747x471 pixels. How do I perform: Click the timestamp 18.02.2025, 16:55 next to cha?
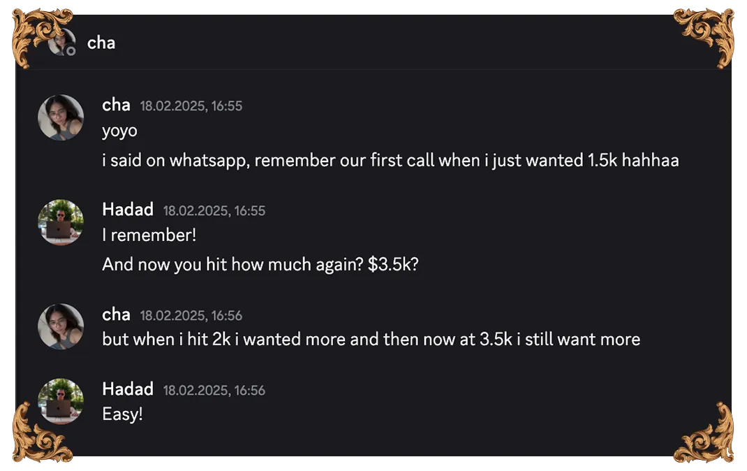coord(191,106)
